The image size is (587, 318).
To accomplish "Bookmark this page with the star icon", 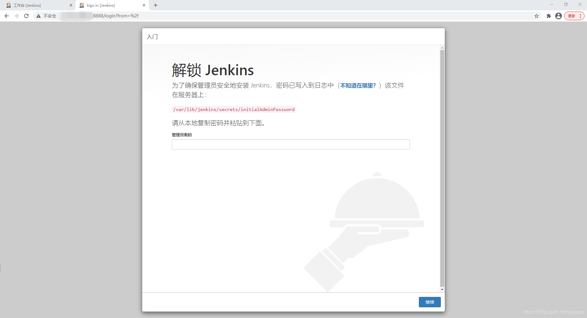I will [537, 16].
